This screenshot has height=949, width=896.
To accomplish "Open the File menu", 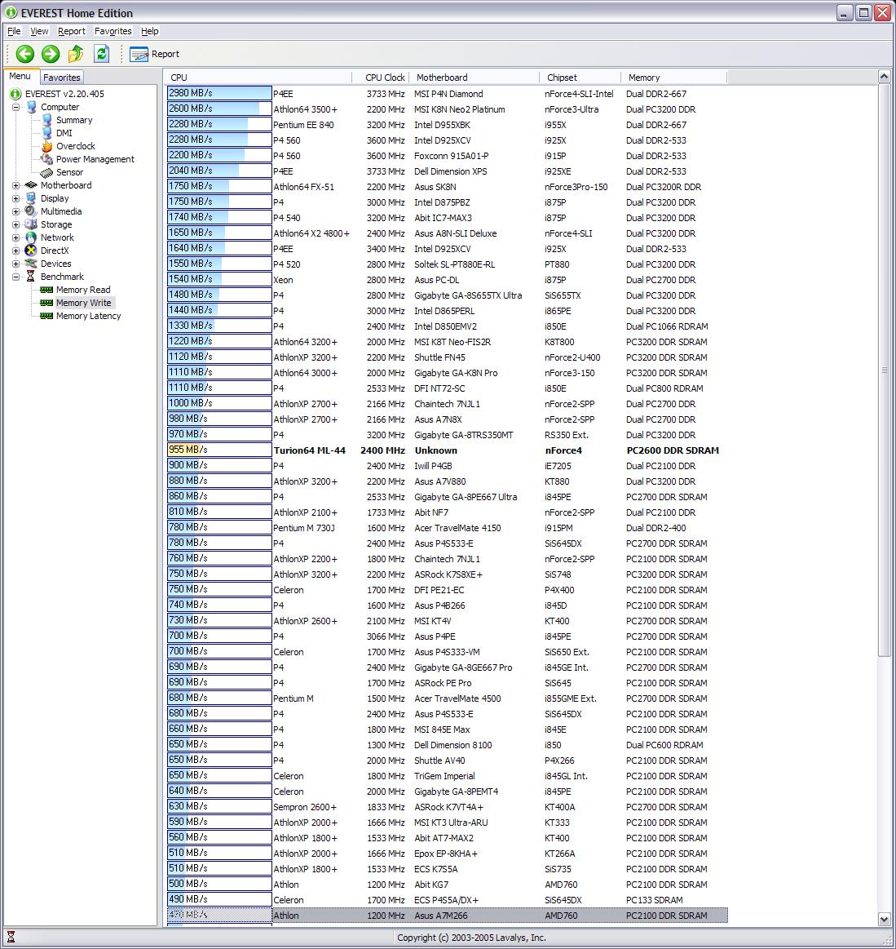I will click(14, 31).
